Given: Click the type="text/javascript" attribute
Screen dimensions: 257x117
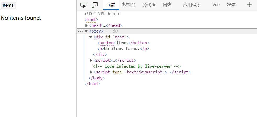Looking at the screenshot, I should point(138,72).
